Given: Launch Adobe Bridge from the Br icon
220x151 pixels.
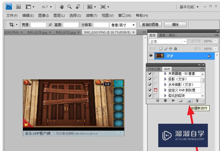Looking at the screenshot, I should 18,7.
